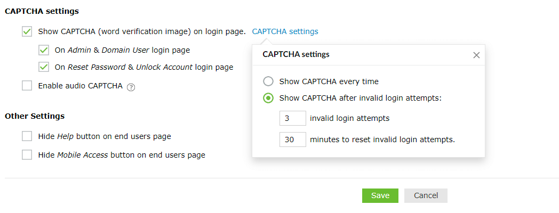The height and width of the screenshot is (213, 559).
Task: Toggle Admin & Domain User login page checkbox
Action: [x=44, y=51]
